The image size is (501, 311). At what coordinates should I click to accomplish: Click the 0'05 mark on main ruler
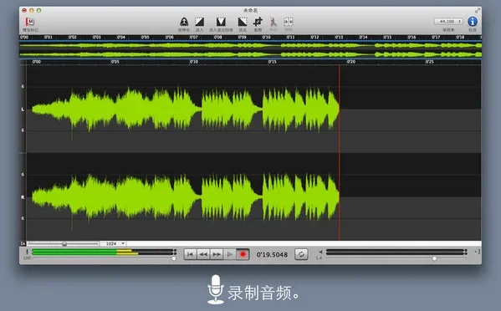pos(115,62)
